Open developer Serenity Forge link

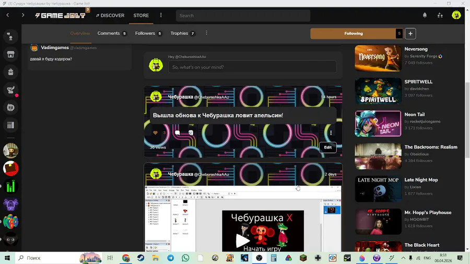(424, 56)
